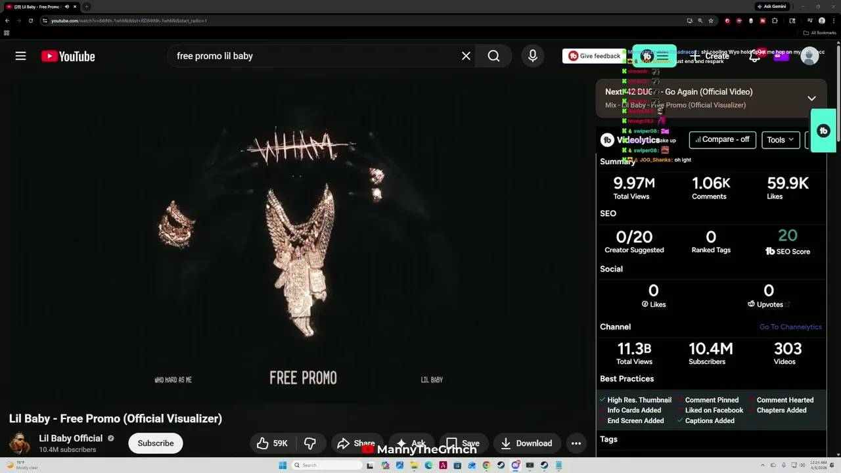Open the Chrome extensions puzzle icon
The height and width of the screenshot is (473, 841).
[775, 20]
